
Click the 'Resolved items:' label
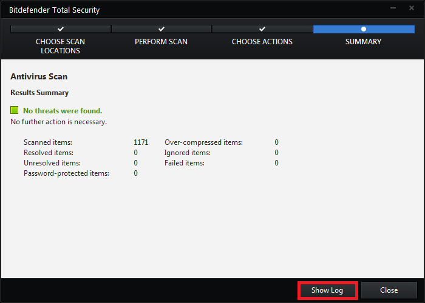pos(49,153)
